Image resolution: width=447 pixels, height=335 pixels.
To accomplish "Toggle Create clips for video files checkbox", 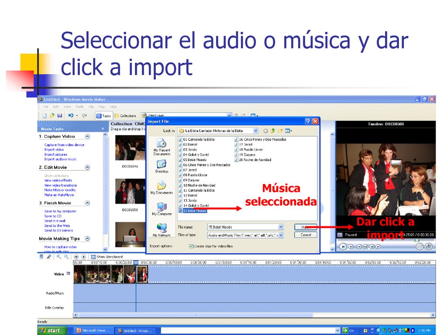I will point(191,246).
